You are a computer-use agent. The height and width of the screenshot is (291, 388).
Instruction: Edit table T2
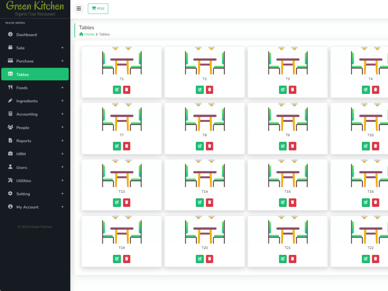[200, 90]
